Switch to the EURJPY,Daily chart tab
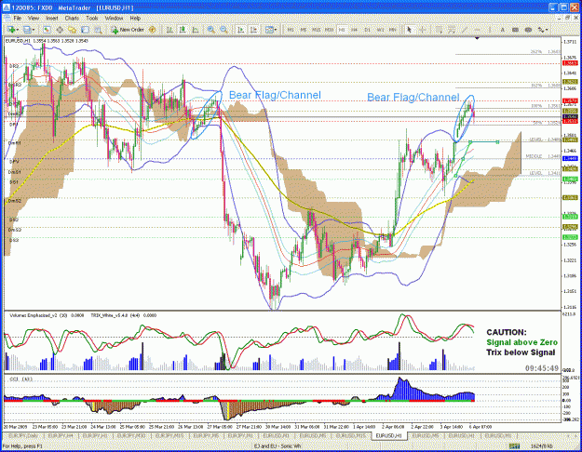582x452 pixels. coord(23,435)
